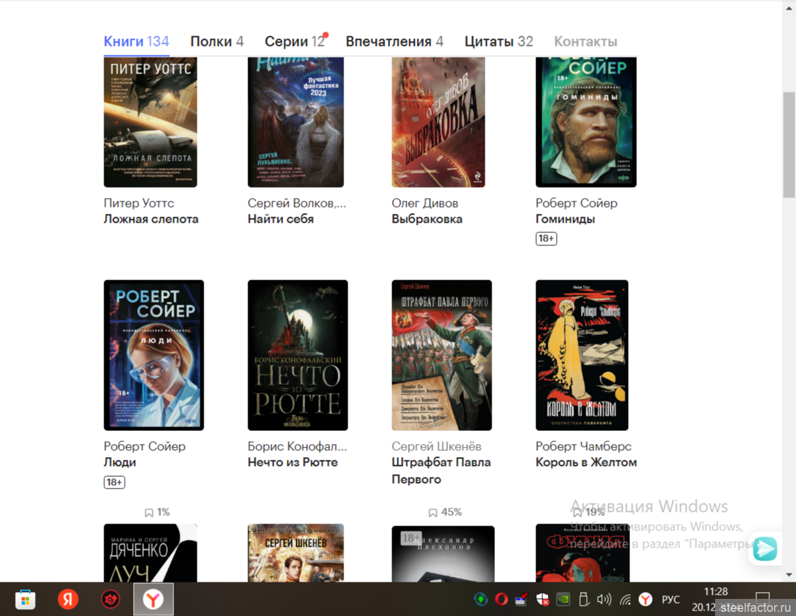
Task: Open the Дяченко Луч book cover
Action: [x=150, y=553]
